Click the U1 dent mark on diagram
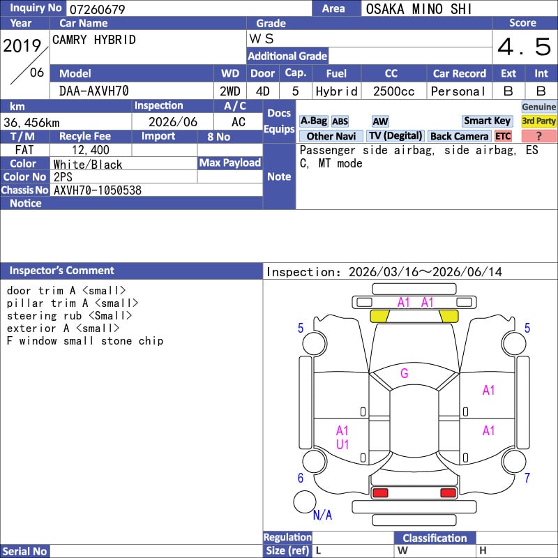Image resolution: width=558 pixels, height=558 pixels. 342,444
